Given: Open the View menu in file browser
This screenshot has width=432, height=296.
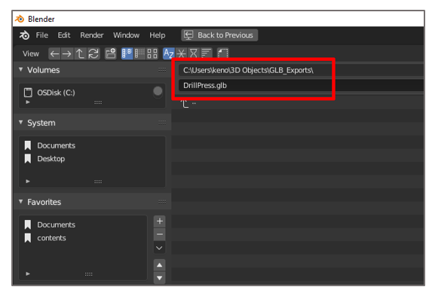Looking at the screenshot, I should tap(31, 53).
